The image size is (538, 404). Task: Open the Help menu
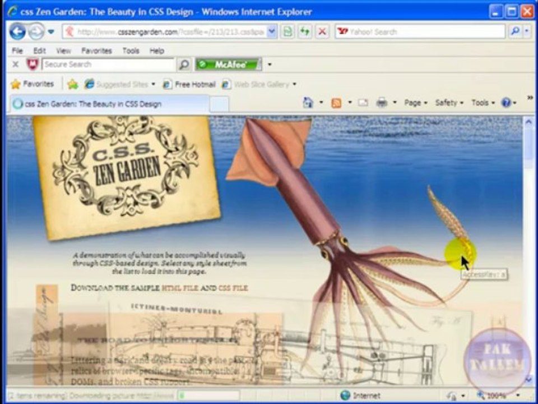click(157, 51)
